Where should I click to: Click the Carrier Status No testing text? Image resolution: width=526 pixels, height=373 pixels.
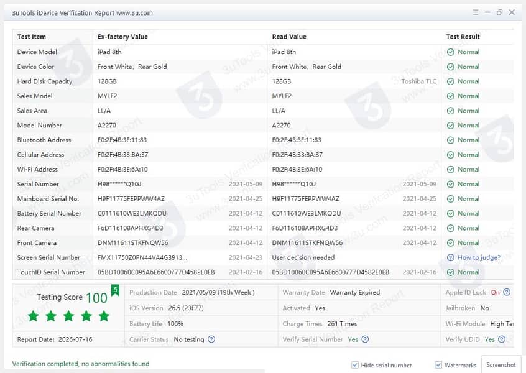189,339
